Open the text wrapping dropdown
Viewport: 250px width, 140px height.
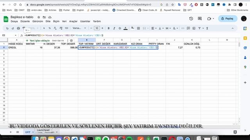[168, 28]
